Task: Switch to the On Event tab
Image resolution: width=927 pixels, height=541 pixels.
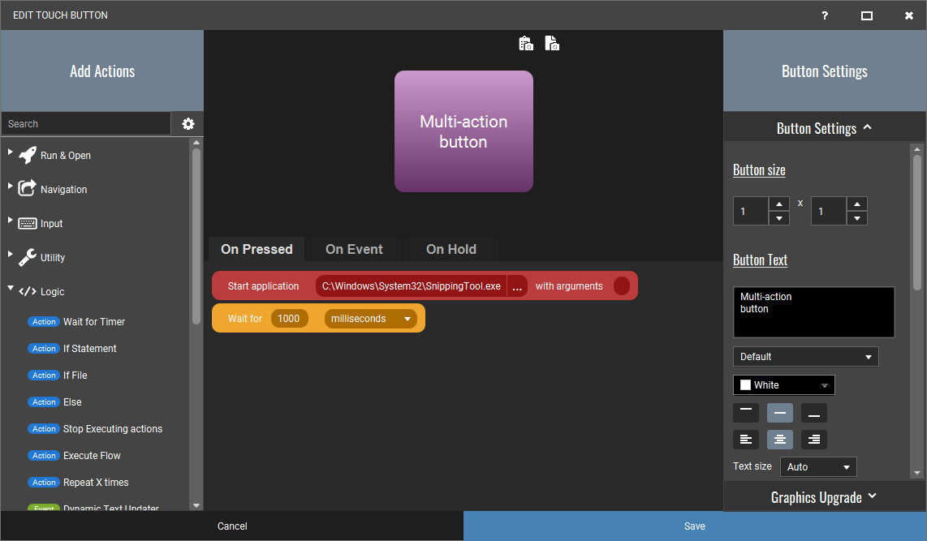Action: [x=354, y=249]
